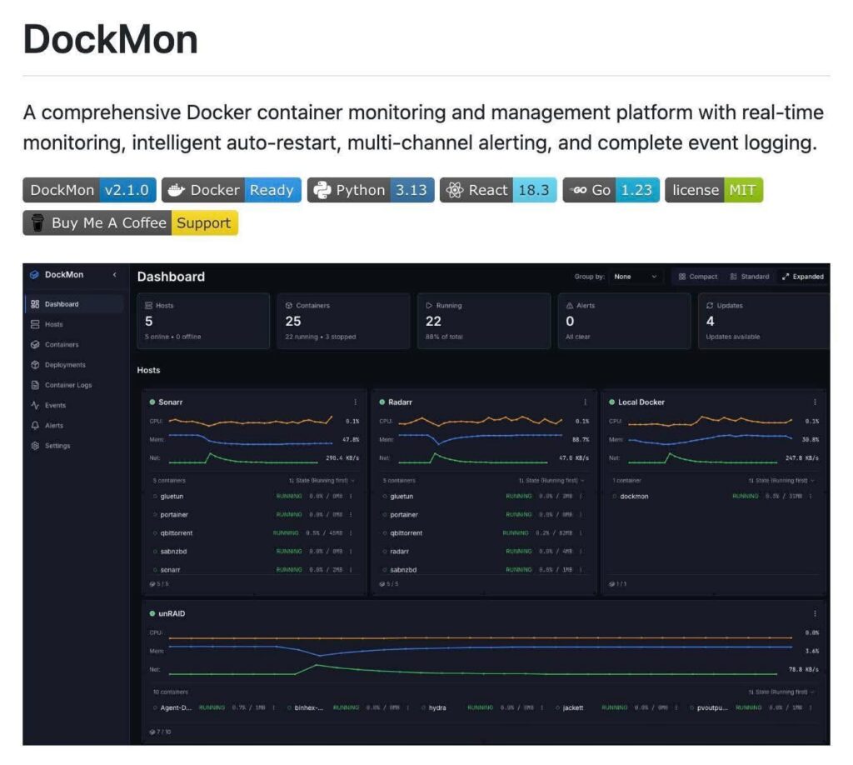Image resolution: width=853 pixels, height=765 pixels.
Task: Click the license MIT badge
Action: [x=713, y=190]
